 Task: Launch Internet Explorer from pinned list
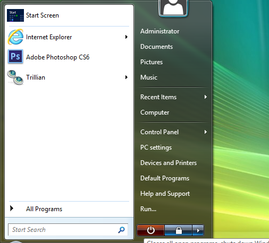(69, 37)
